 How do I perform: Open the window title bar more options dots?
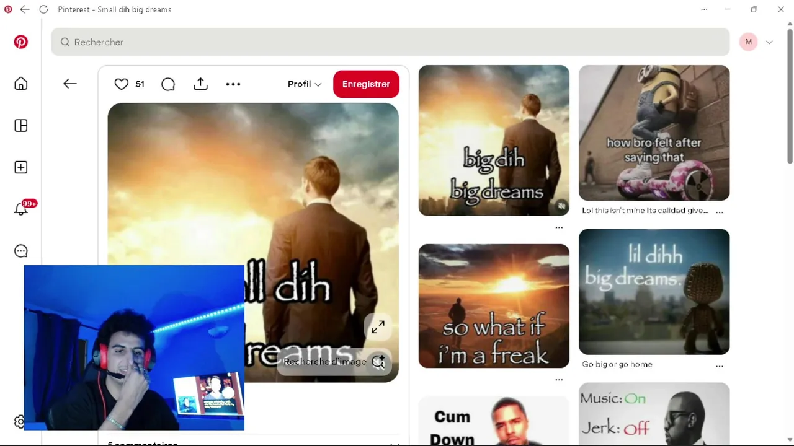coord(704,9)
